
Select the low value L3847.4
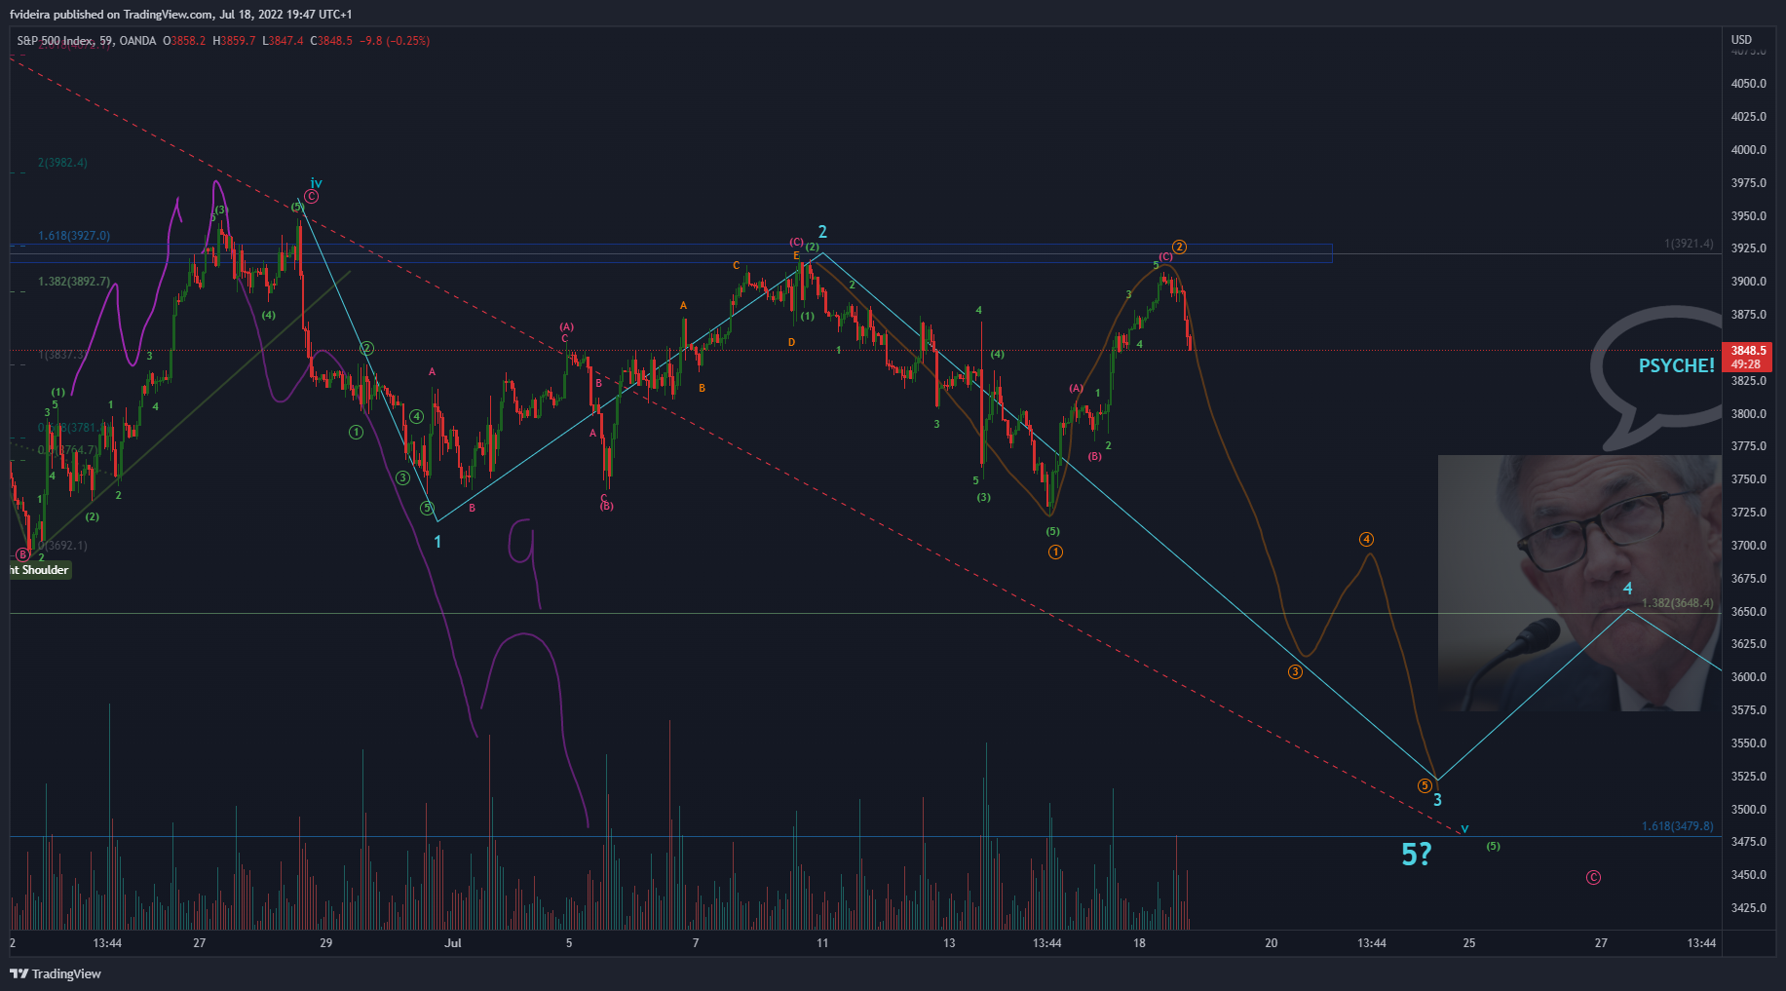point(283,41)
